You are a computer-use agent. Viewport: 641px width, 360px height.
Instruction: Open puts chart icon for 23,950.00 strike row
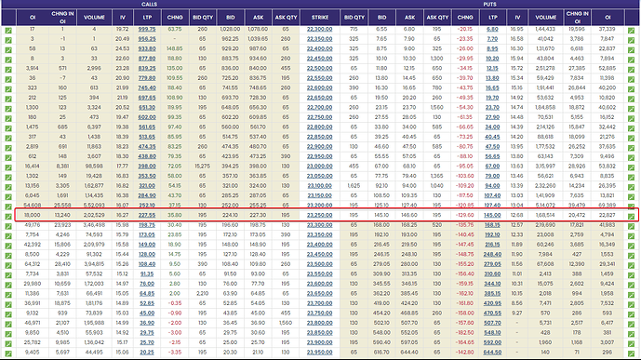pos(631,353)
